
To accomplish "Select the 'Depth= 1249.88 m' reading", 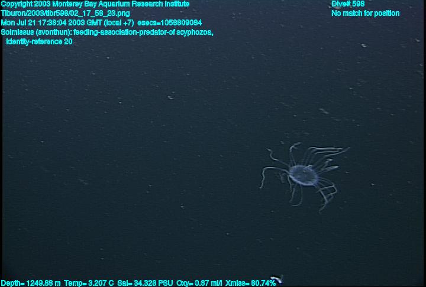I will coord(31,283).
